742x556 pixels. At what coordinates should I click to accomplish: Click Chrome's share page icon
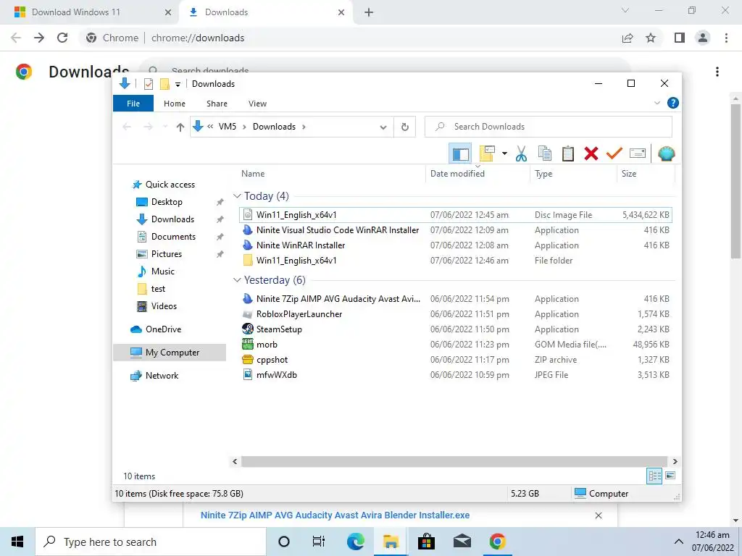[628, 38]
